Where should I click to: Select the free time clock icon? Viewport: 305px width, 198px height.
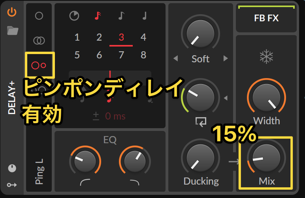tap(74, 16)
